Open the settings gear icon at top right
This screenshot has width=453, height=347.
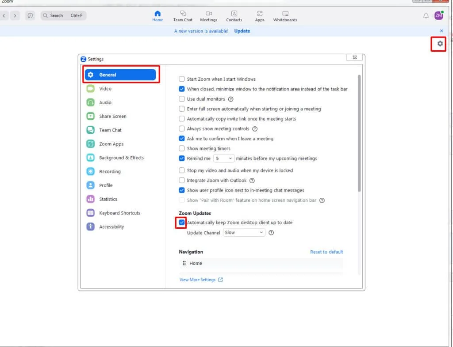pyautogui.click(x=440, y=44)
